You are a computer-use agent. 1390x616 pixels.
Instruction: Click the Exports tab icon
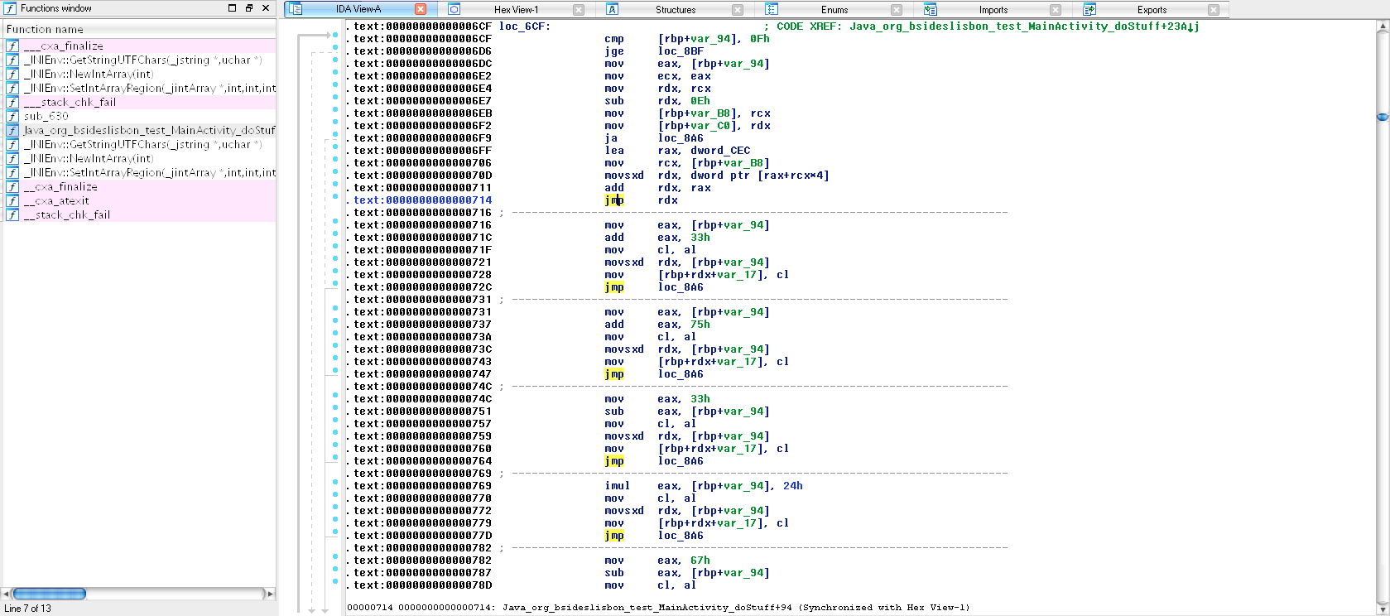[x=1089, y=9]
